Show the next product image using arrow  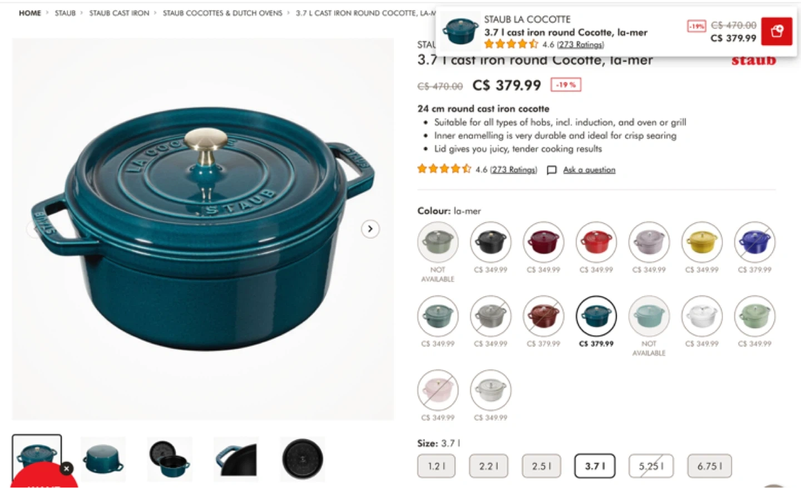pos(370,229)
